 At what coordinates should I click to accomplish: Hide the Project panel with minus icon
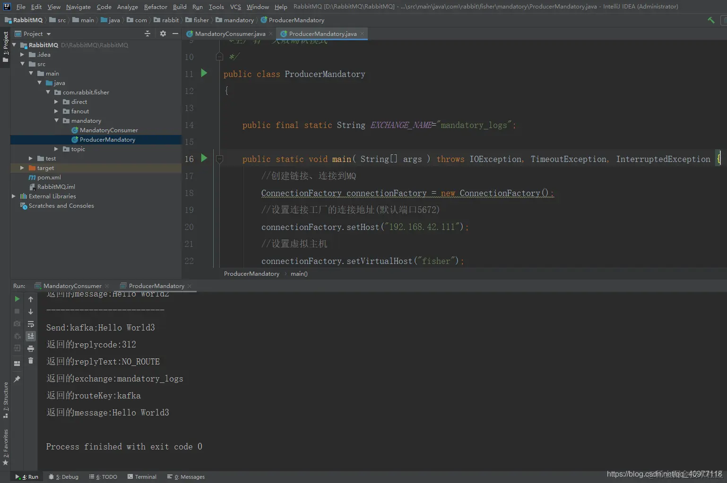pos(175,34)
